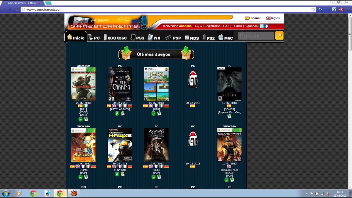The height and width of the screenshot is (198, 352).
Task: Open the WII section tab
Action: click(154, 37)
